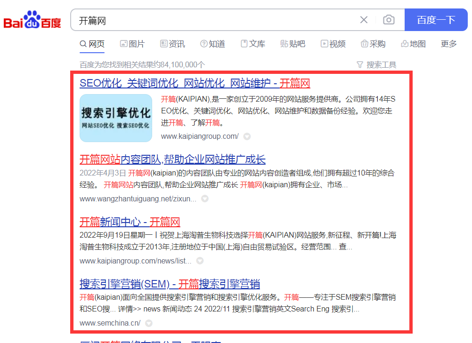
Task: Open 搜索引擎营销(SEM) result title
Action: click(x=170, y=284)
